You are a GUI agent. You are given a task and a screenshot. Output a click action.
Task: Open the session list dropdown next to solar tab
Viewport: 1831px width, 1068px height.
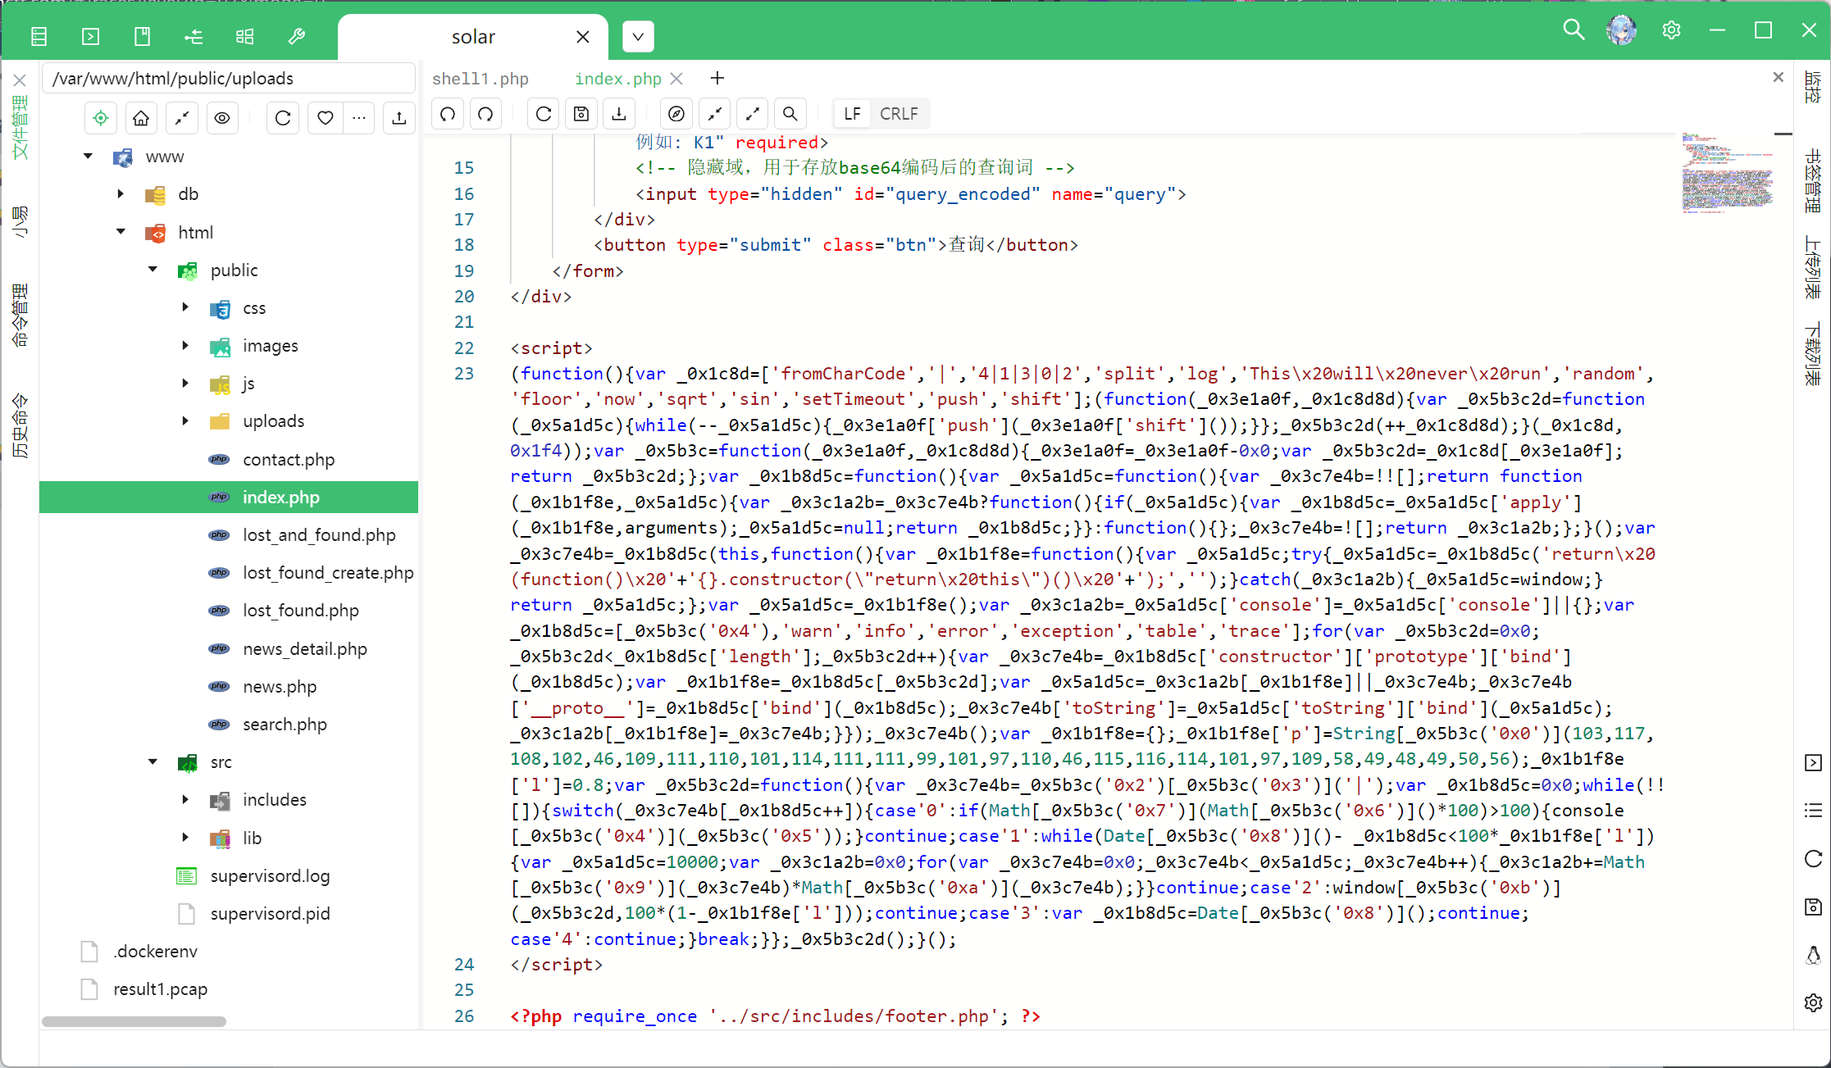[638, 37]
